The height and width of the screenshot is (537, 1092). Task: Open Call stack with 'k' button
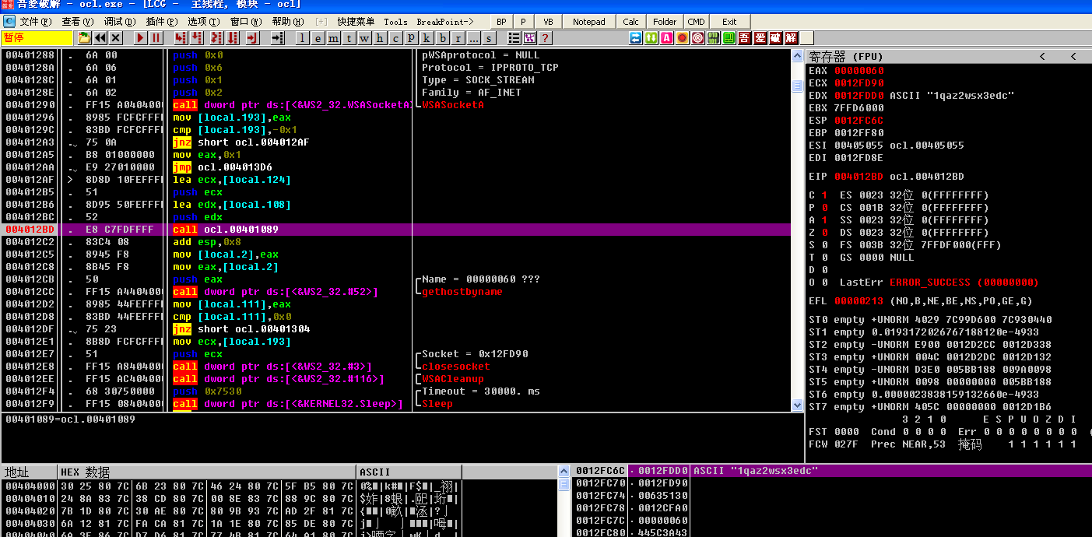[427, 37]
